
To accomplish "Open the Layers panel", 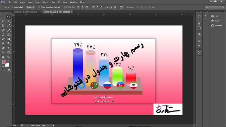I will pyautogui.click(x=216, y=21).
